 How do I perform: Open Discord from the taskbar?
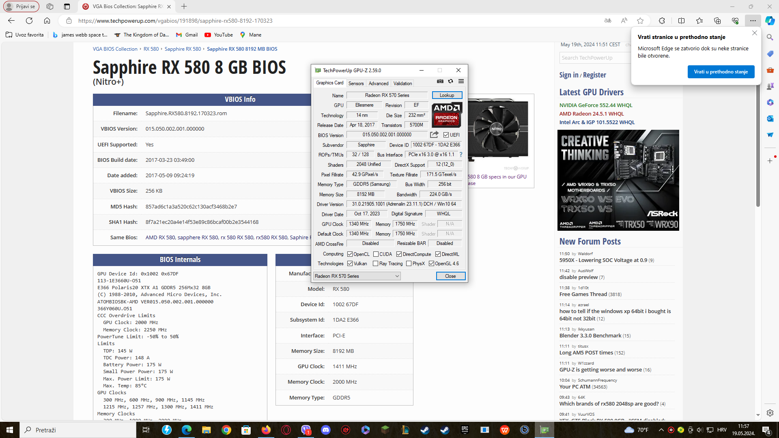tap(325, 430)
